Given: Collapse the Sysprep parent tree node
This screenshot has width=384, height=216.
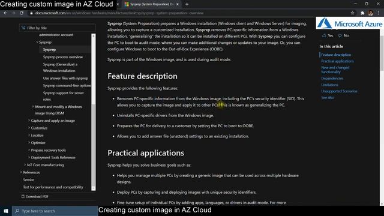Looking at the screenshot, I should pos(37,42).
